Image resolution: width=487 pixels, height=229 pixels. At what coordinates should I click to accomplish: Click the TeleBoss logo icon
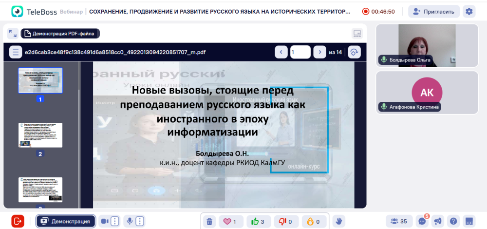coord(17,12)
